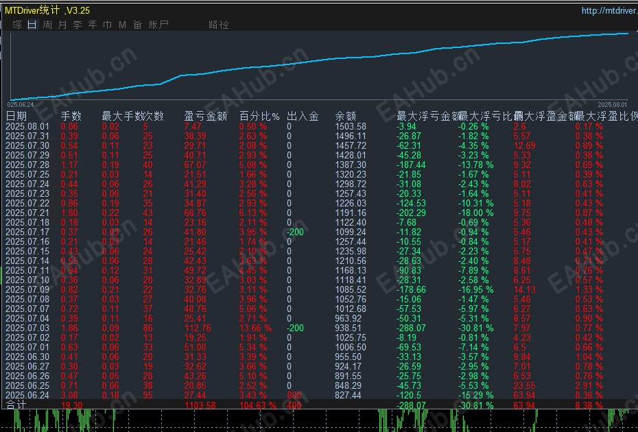Switch to the 季 quarterly tab
The image size is (638, 432).
[78, 25]
